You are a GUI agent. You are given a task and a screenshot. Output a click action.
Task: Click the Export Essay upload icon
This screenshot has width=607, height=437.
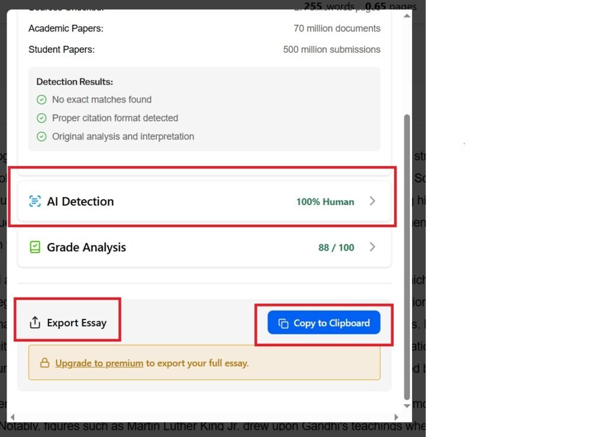(x=35, y=323)
